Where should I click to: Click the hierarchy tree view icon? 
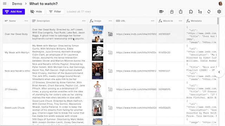[200, 12]
